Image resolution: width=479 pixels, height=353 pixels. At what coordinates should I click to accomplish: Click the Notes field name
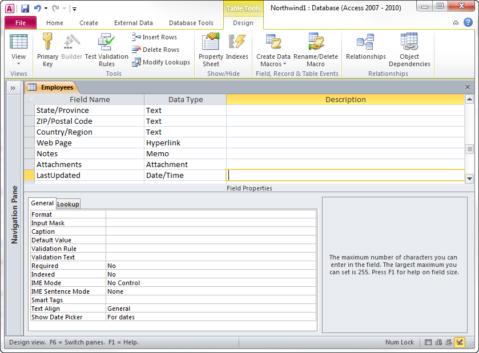[89, 154]
